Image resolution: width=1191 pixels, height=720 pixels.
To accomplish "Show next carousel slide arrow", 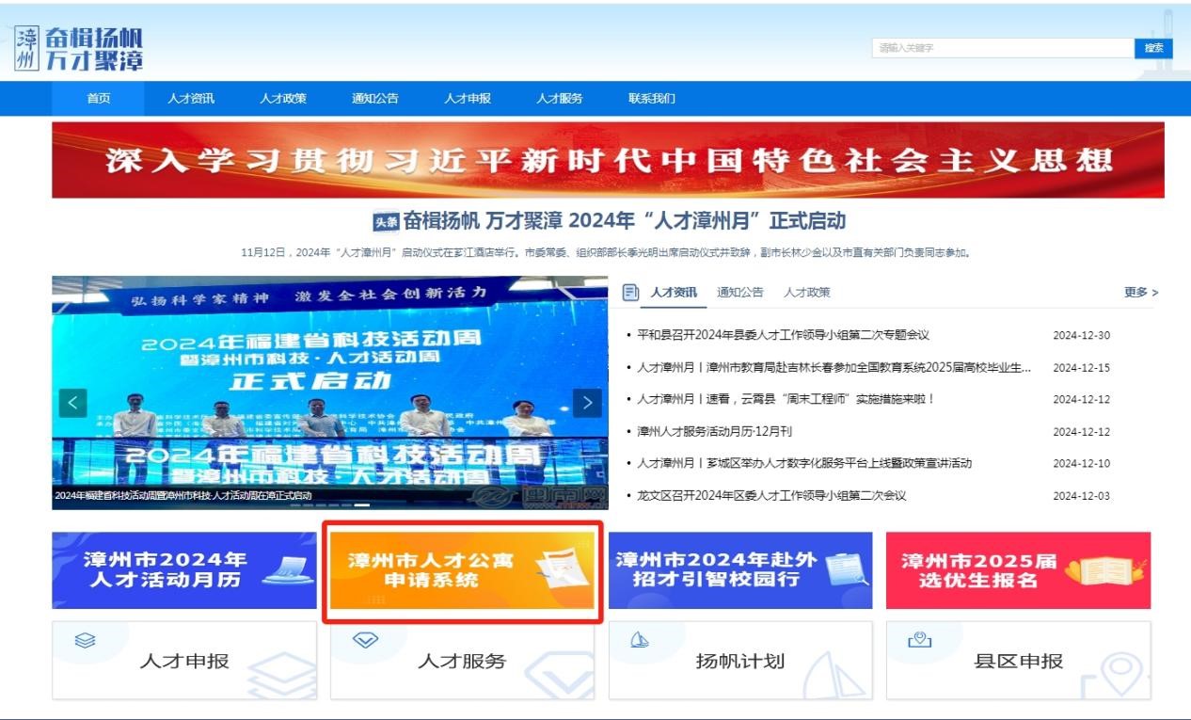I will coord(587,403).
